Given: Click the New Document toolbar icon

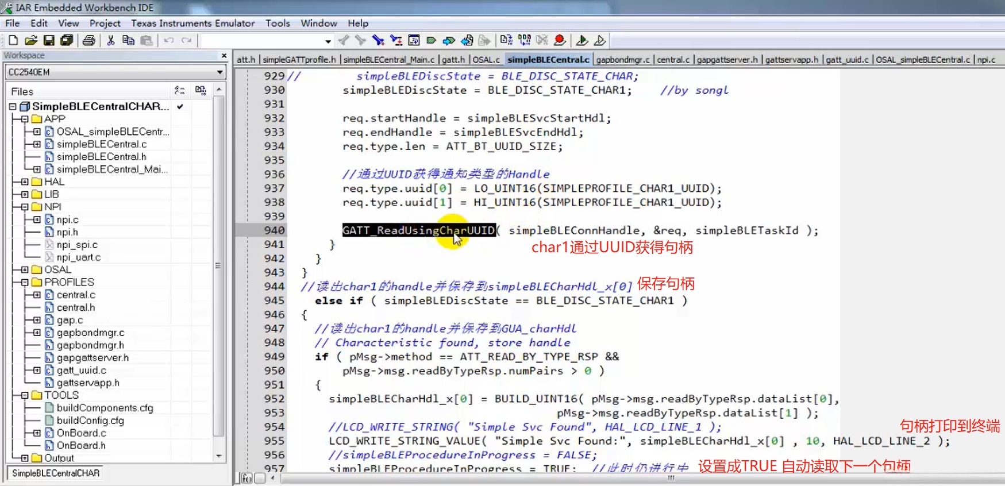Looking at the screenshot, I should (13, 40).
